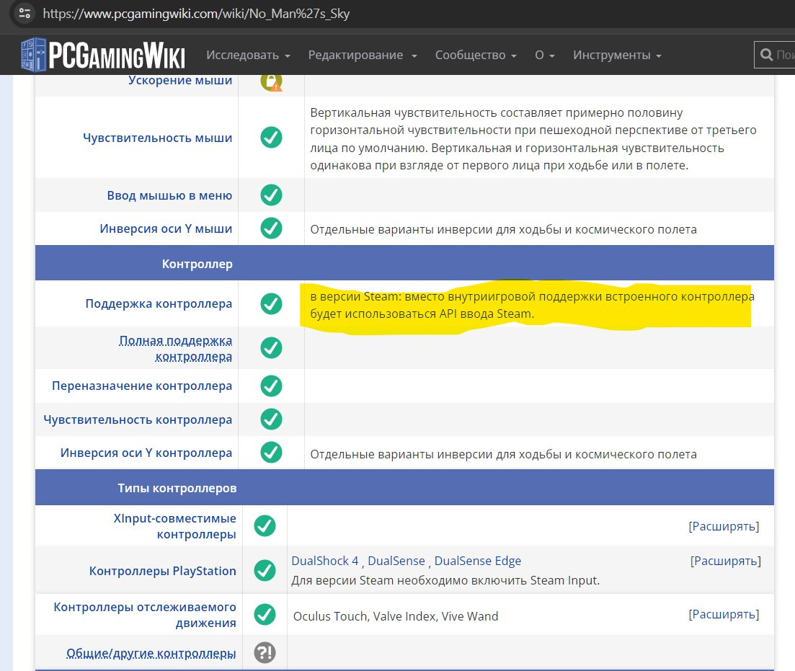Open the Инструменты dropdown menu
795x671 pixels.
[x=617, y=55]
